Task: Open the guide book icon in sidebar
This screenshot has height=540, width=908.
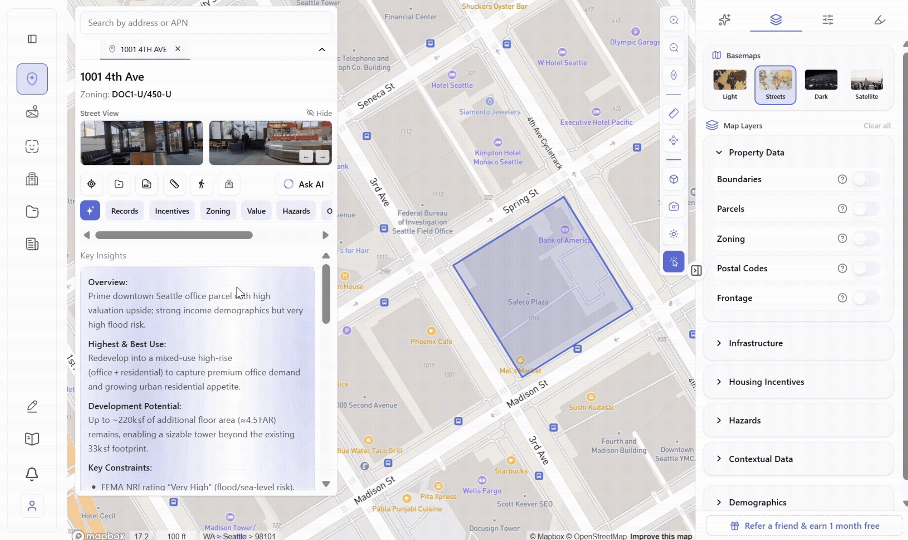Action: click(x=32, y=439)
